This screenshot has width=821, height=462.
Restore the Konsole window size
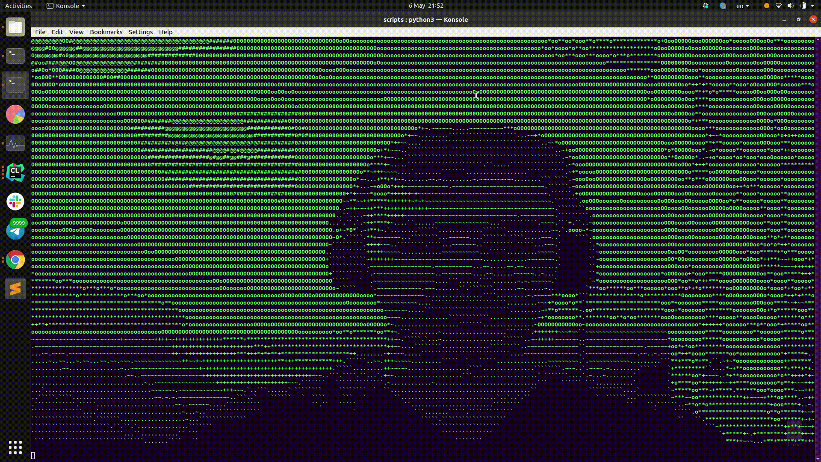click(x=798, y=20)
